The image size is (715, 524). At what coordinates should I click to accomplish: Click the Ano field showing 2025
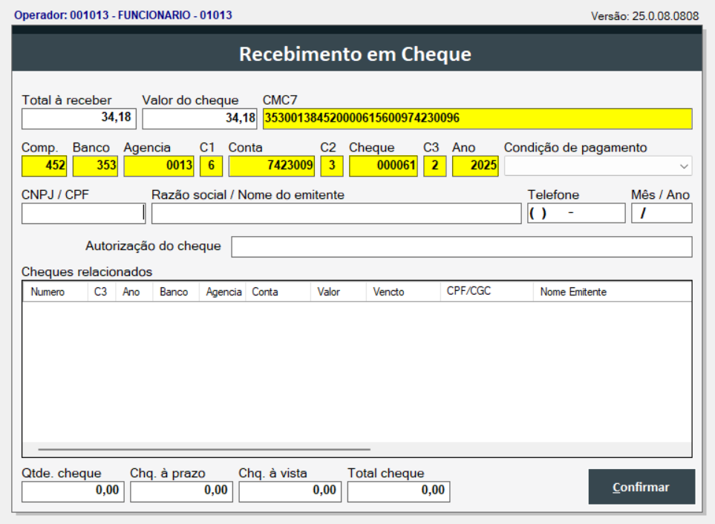point(475,166)
